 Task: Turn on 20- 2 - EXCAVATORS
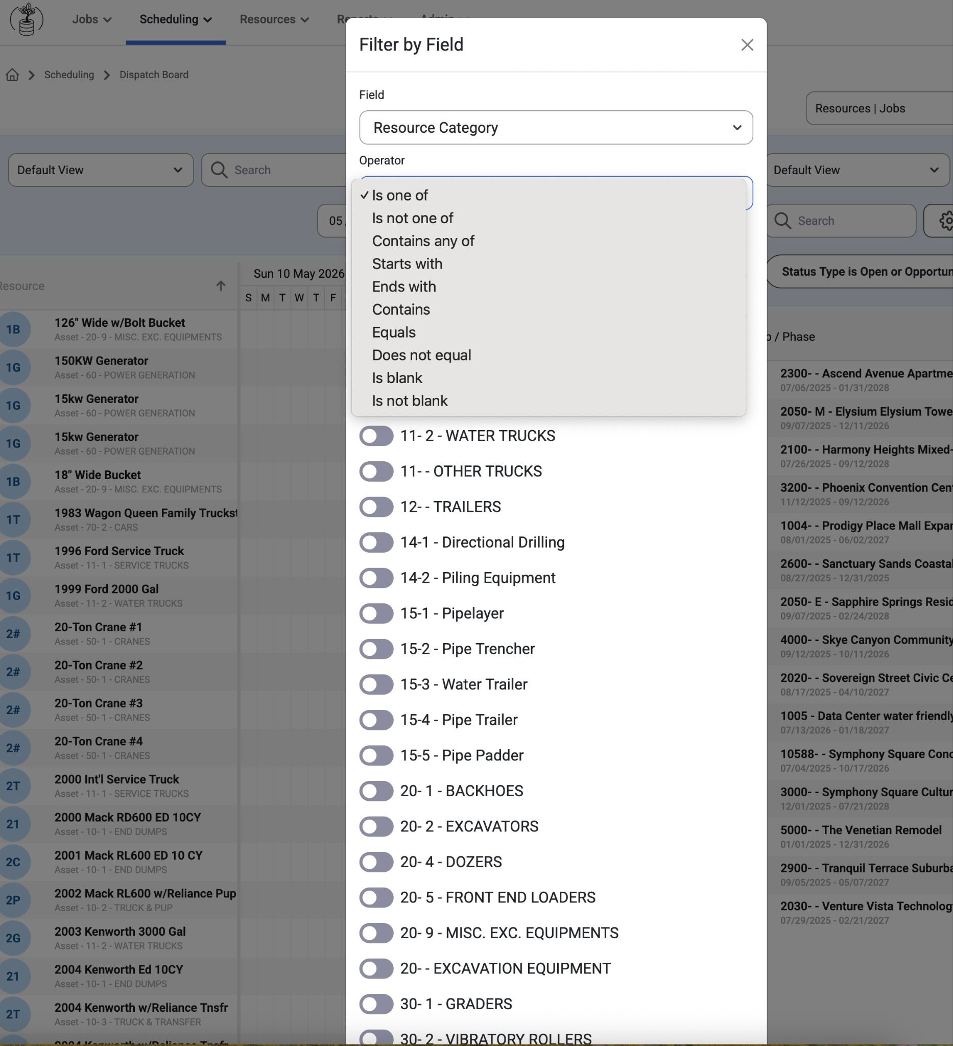(x=376, y=826)
